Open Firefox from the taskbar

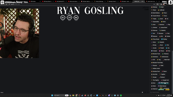(x=85, y=95)
